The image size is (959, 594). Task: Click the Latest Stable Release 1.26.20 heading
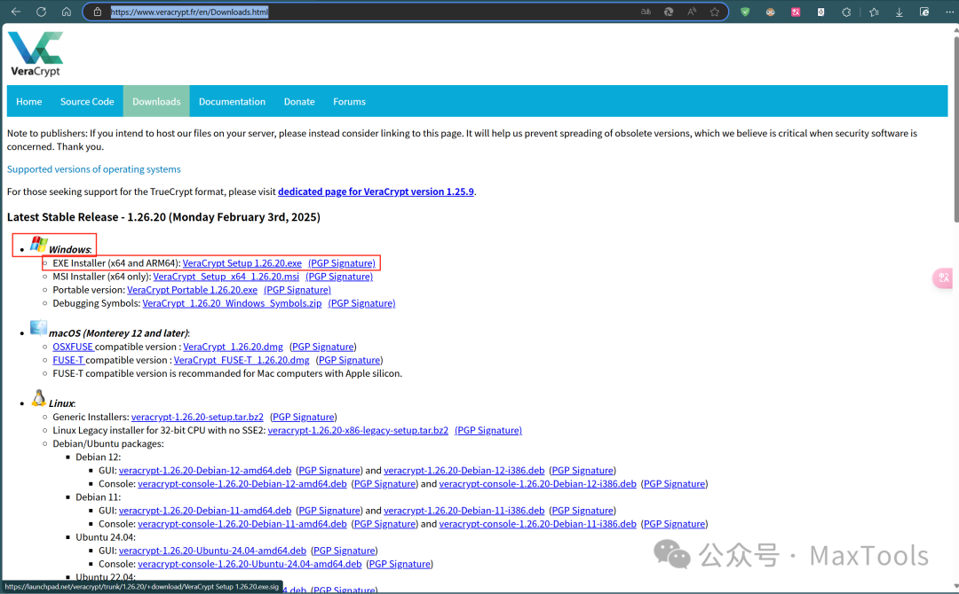(x=163, y=216)
